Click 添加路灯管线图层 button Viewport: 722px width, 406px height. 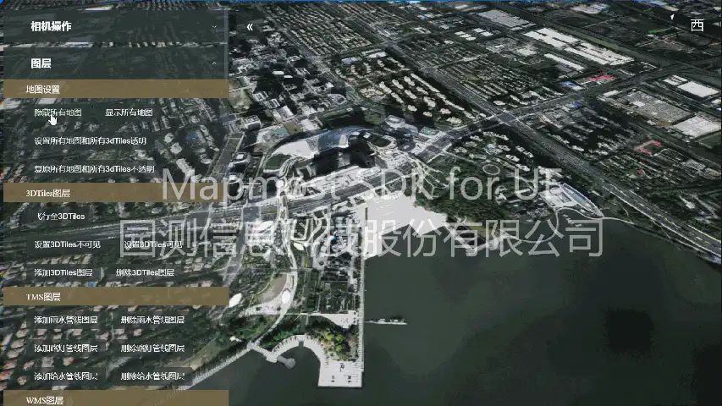coord(66,348)
